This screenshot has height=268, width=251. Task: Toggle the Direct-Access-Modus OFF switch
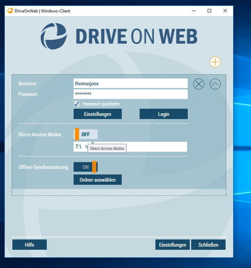click(x=86, y=134)
